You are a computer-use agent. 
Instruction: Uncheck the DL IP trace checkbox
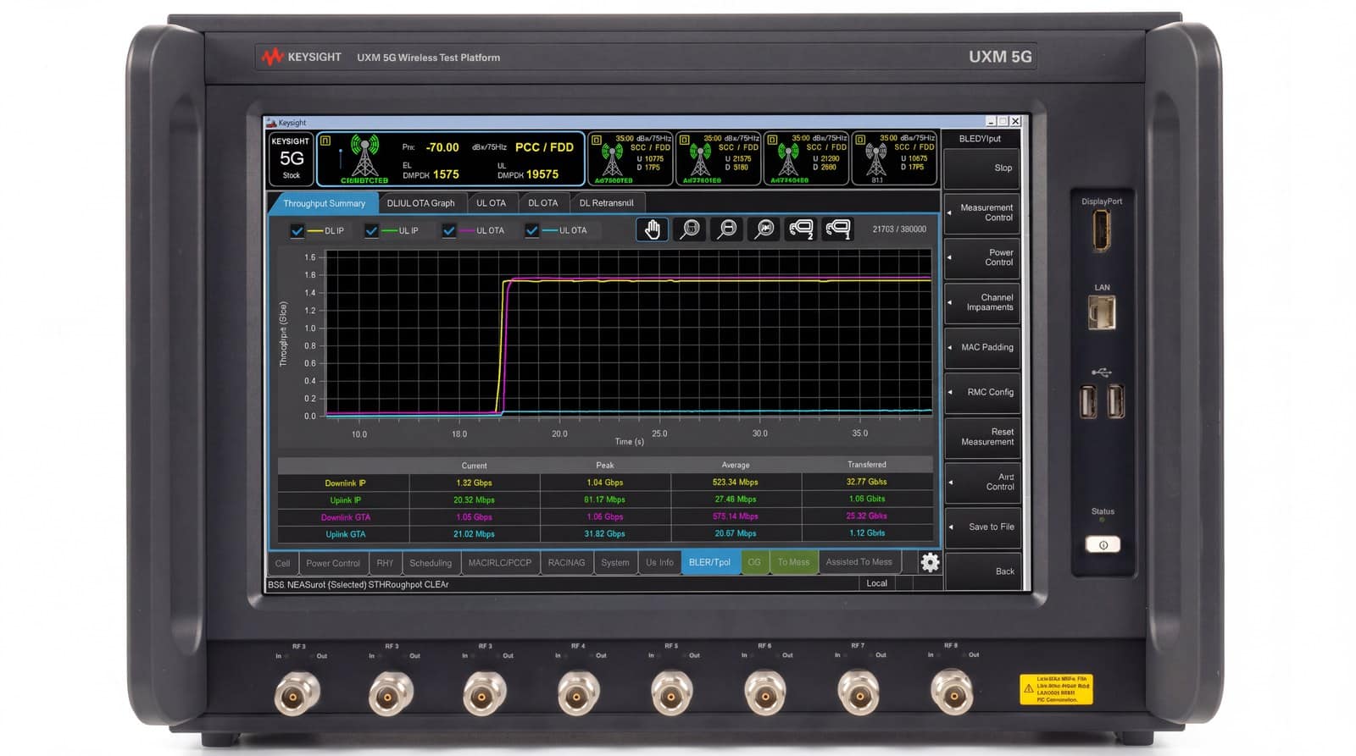point(297,230)
